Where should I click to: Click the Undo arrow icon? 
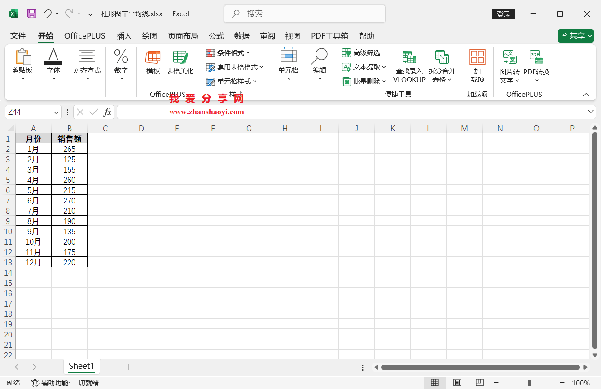(47, 13)
